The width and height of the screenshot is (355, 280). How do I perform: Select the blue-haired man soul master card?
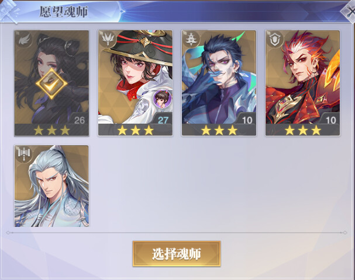pos(219,83)
